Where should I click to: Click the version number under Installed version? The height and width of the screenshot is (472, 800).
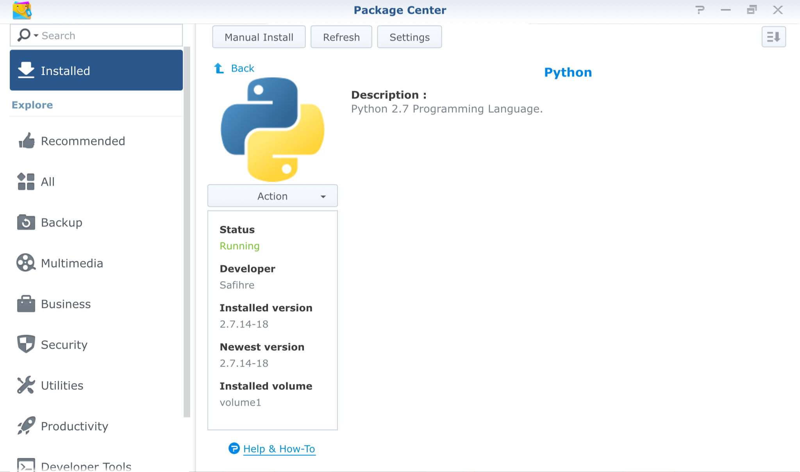[x=244, y=324]
